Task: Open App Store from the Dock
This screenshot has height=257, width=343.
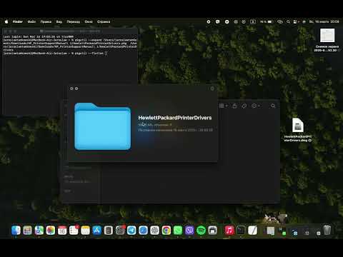Action: coord(97,231)
